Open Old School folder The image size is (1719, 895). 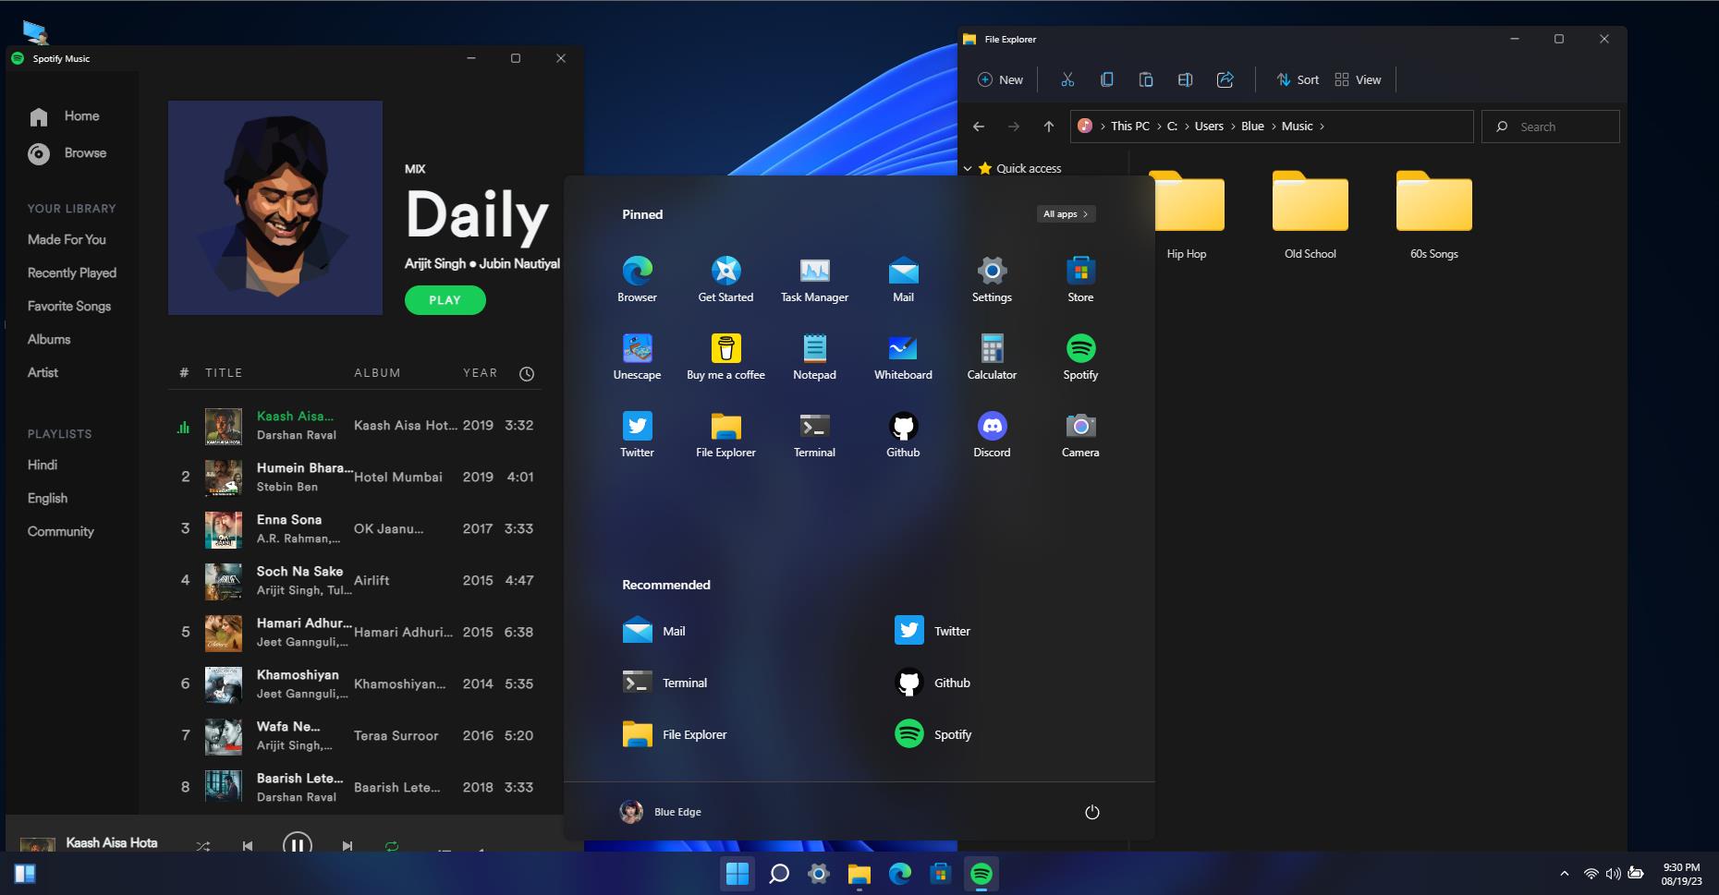click(x=1310, y=215)
